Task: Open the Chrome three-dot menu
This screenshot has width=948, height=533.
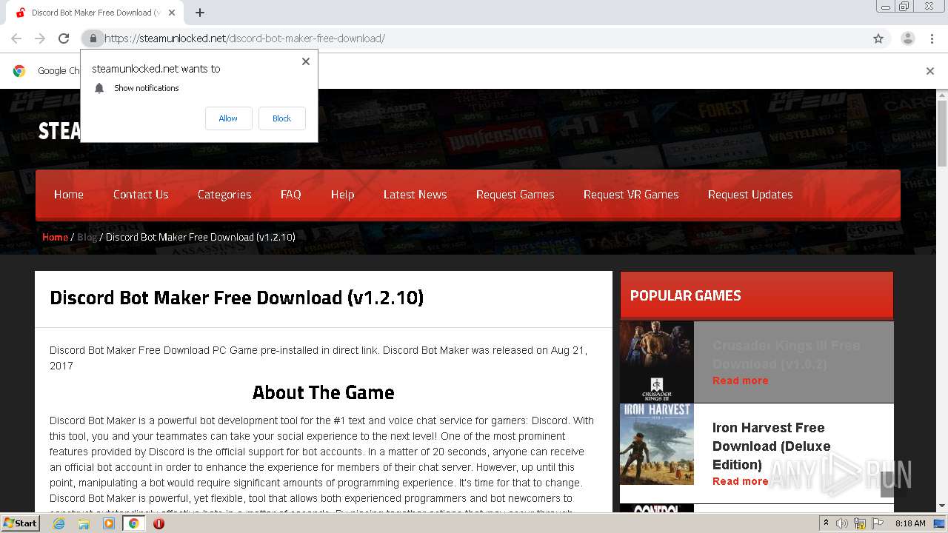Action: pos(932,38)
